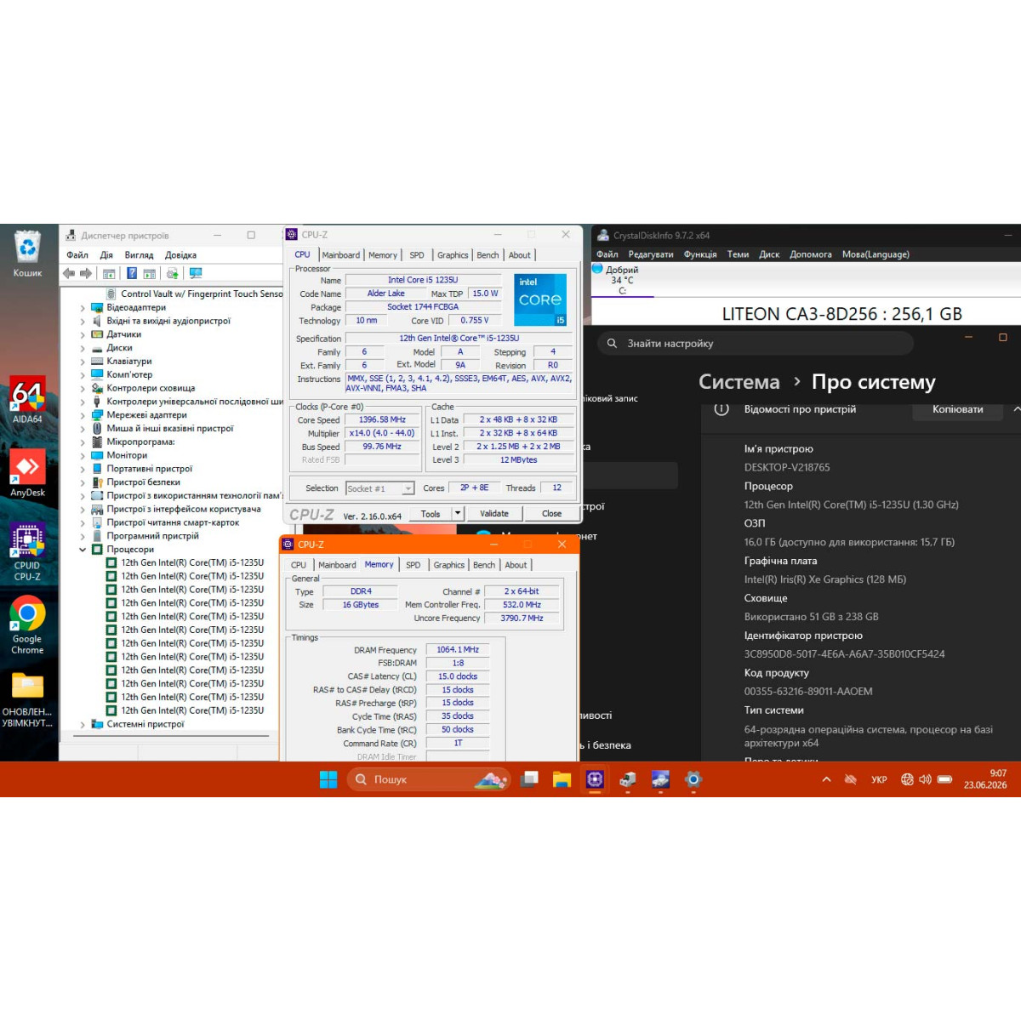Collapse Відомості про пристрій section chevron
Viewport: 1021px width, 1021px height.
tap(1016, 409)
